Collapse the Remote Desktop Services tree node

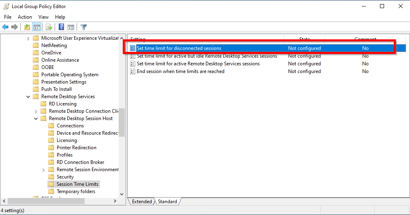point(28,97)
